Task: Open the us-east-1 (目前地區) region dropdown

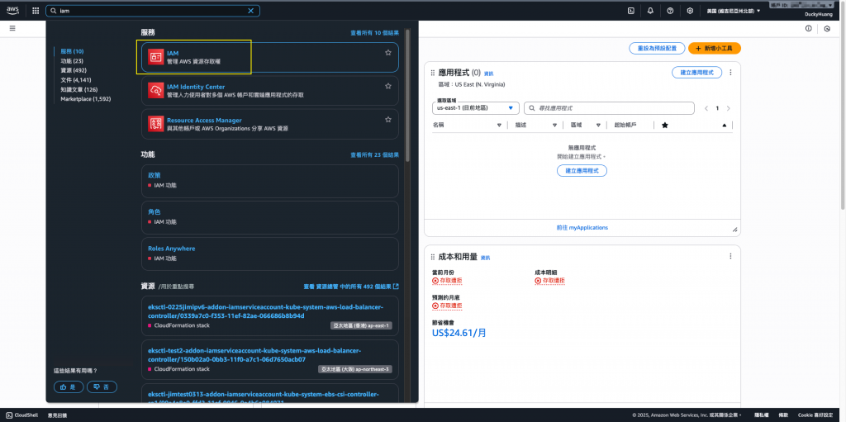Action: click(476, 108)
